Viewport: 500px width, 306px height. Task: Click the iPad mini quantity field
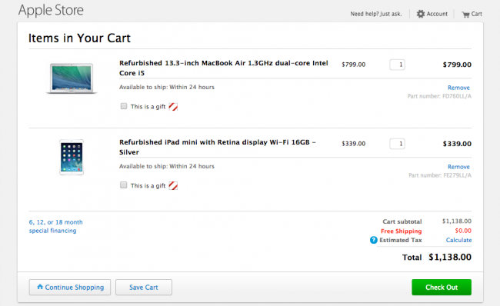click(x=397, y=144)
